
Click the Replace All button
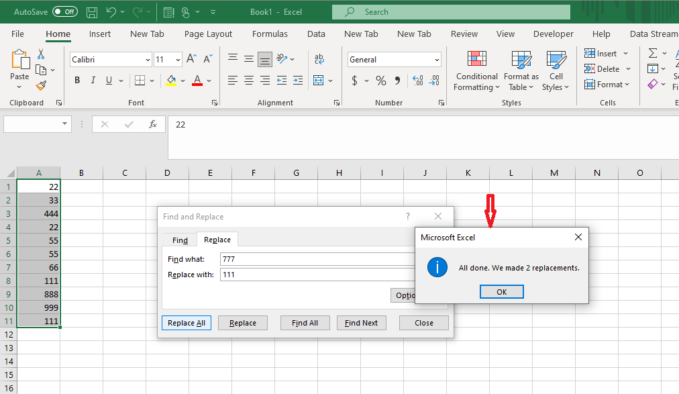pyautogui.click(x=187, y=323)
